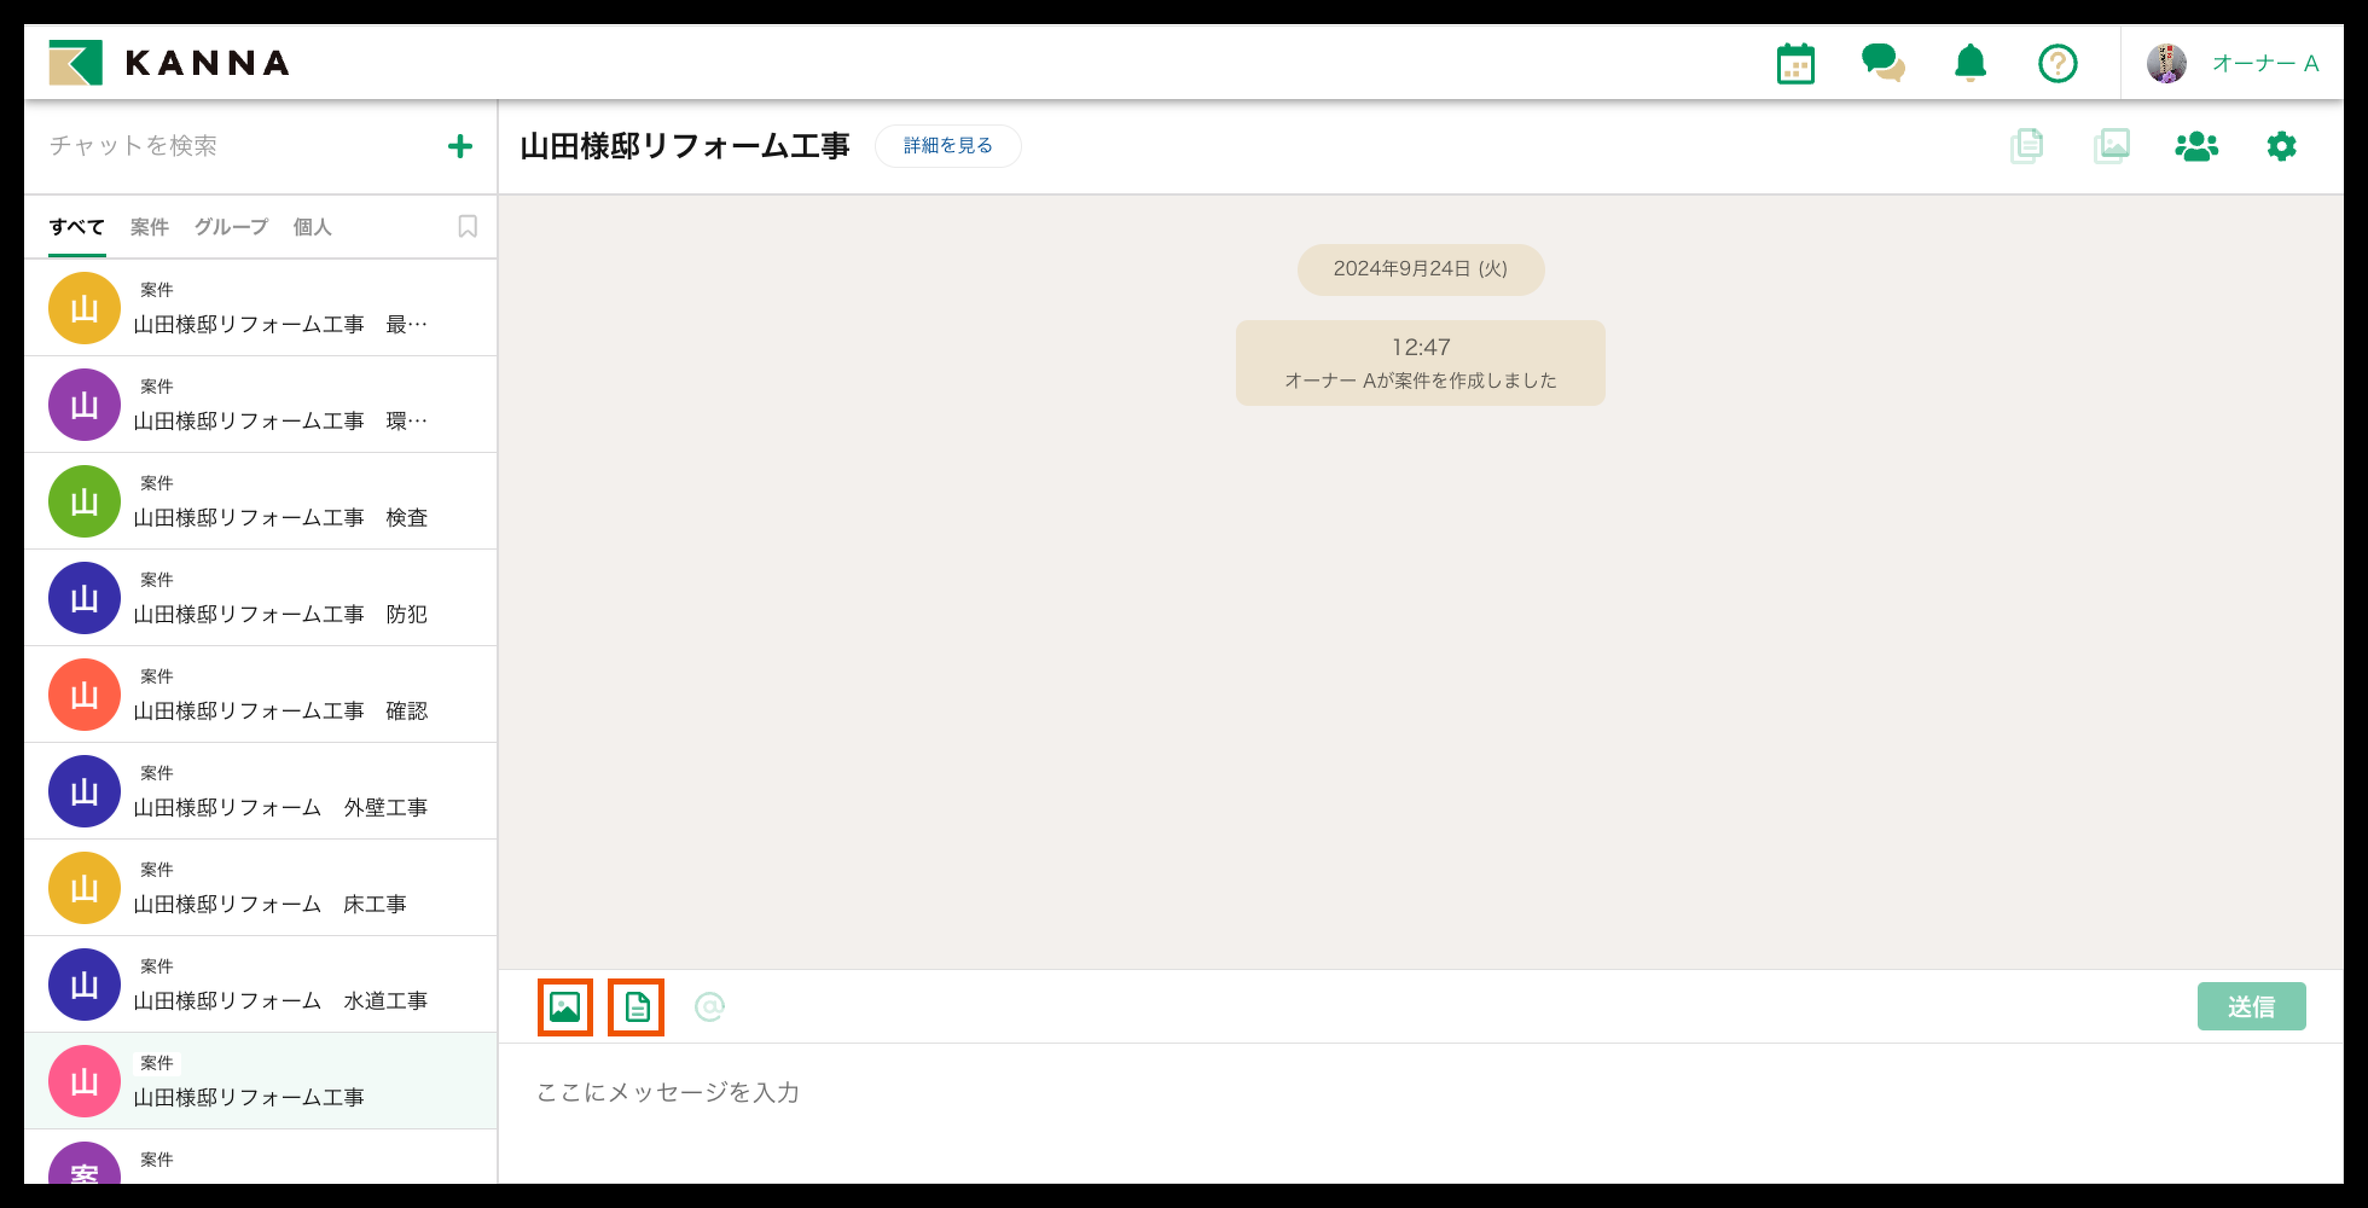Image resolution: width=2368 pixels, height=1208 pixels.
Task: Select the 個人 tab
Action: coord(312,227)
